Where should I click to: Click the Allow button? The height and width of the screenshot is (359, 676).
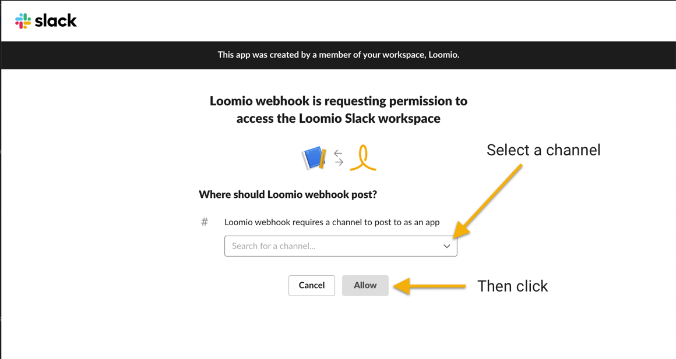tap(365, 285)
